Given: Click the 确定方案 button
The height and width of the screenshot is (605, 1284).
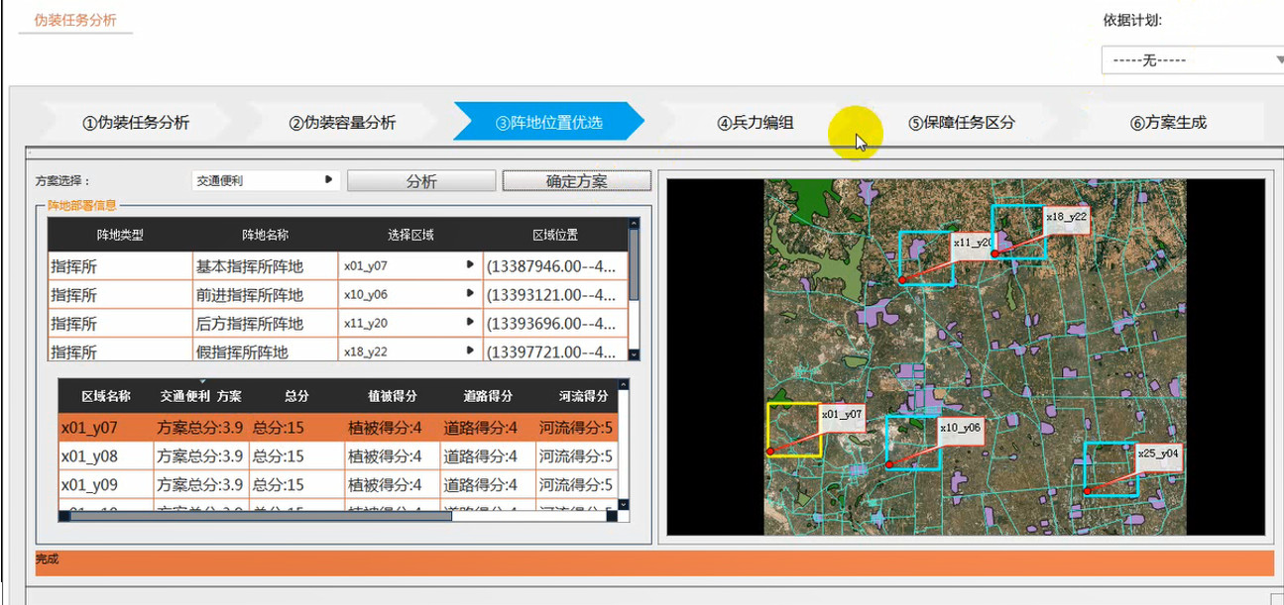Looking at the screenshot, I should tap(577, 181).
